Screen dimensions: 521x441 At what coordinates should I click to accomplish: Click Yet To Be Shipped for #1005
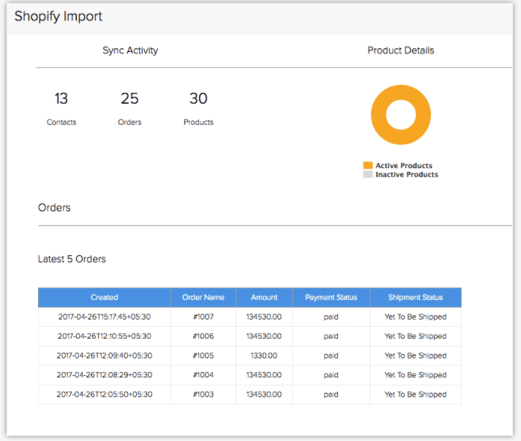(x=416, y=356)
